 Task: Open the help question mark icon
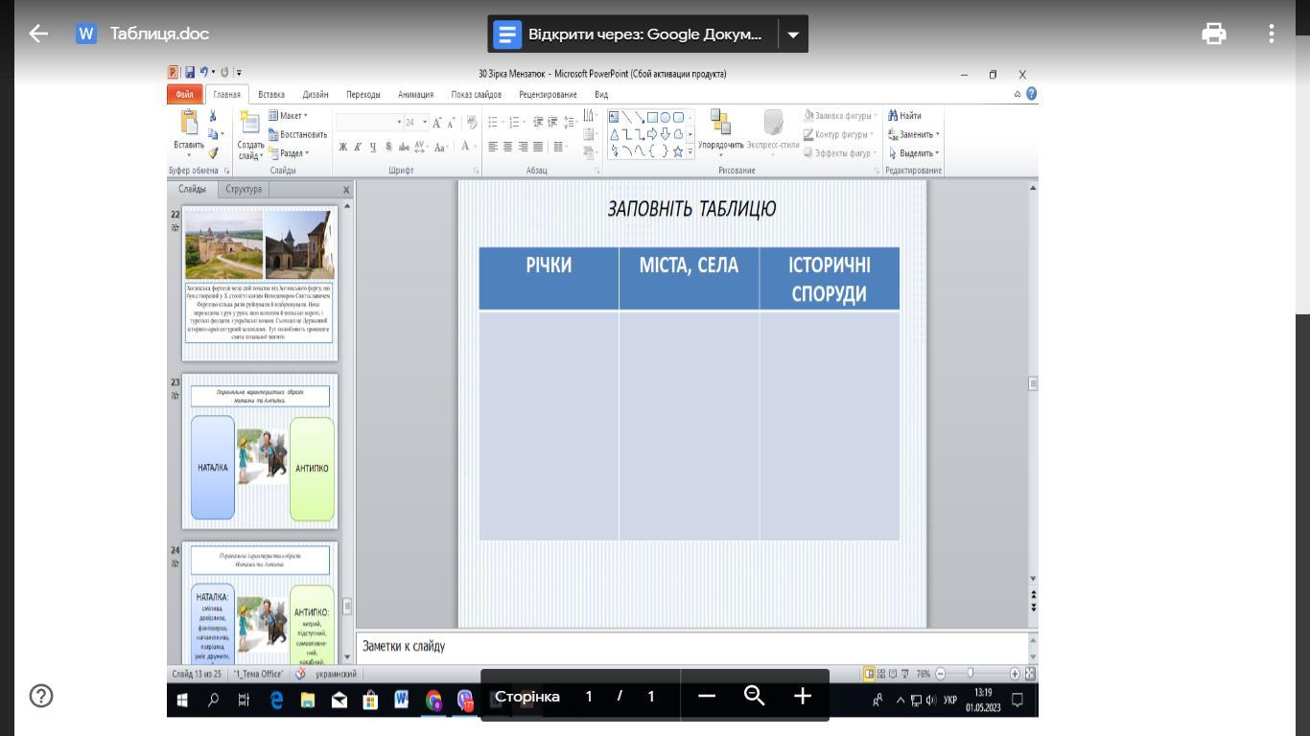pyautogui.click(x=41, y=696)
